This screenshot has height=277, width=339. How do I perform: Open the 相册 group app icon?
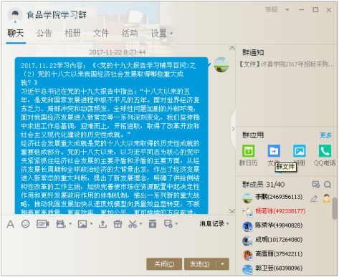pos(300,151)
